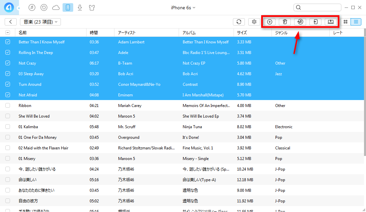The height and width of the screenshot is (212, 366).
Task: Uncheck Better Than I Know Myself
Action: 8,42
